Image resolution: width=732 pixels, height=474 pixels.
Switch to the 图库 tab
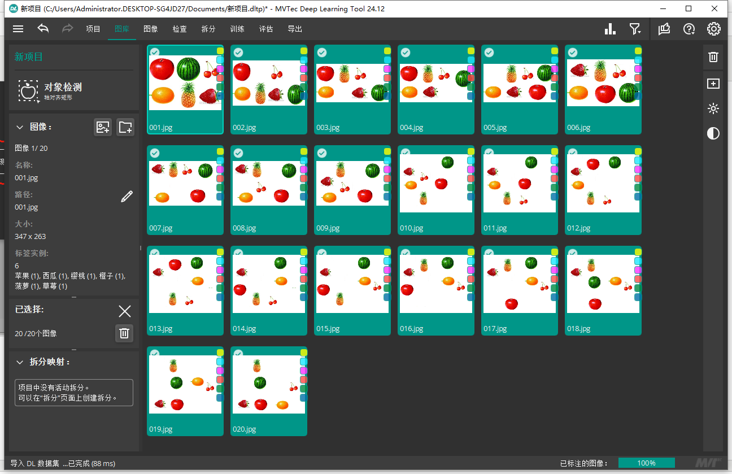(x=122, y=29)
